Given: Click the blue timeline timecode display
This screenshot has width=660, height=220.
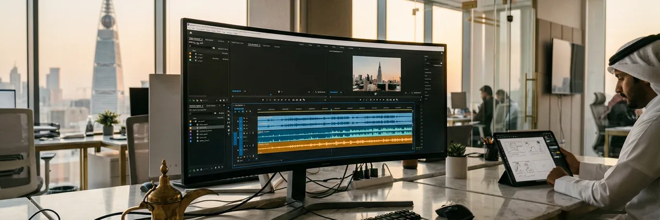Looking at the screenshot, I should click(239, 109).
